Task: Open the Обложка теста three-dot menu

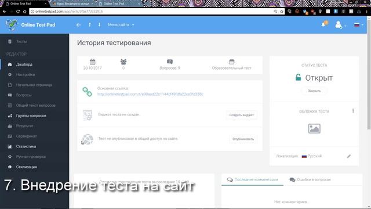Action: click(x=353, y=111)
